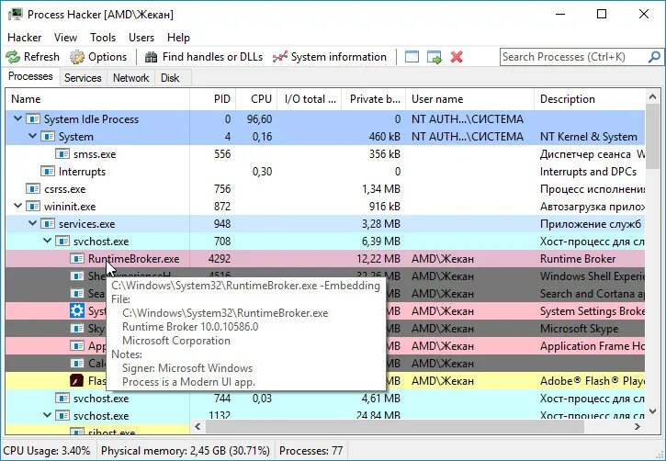Sort by the Description column header

coord(590,99)
